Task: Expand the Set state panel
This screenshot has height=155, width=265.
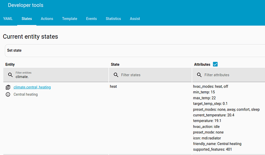Action: click(x=134, y=50)
